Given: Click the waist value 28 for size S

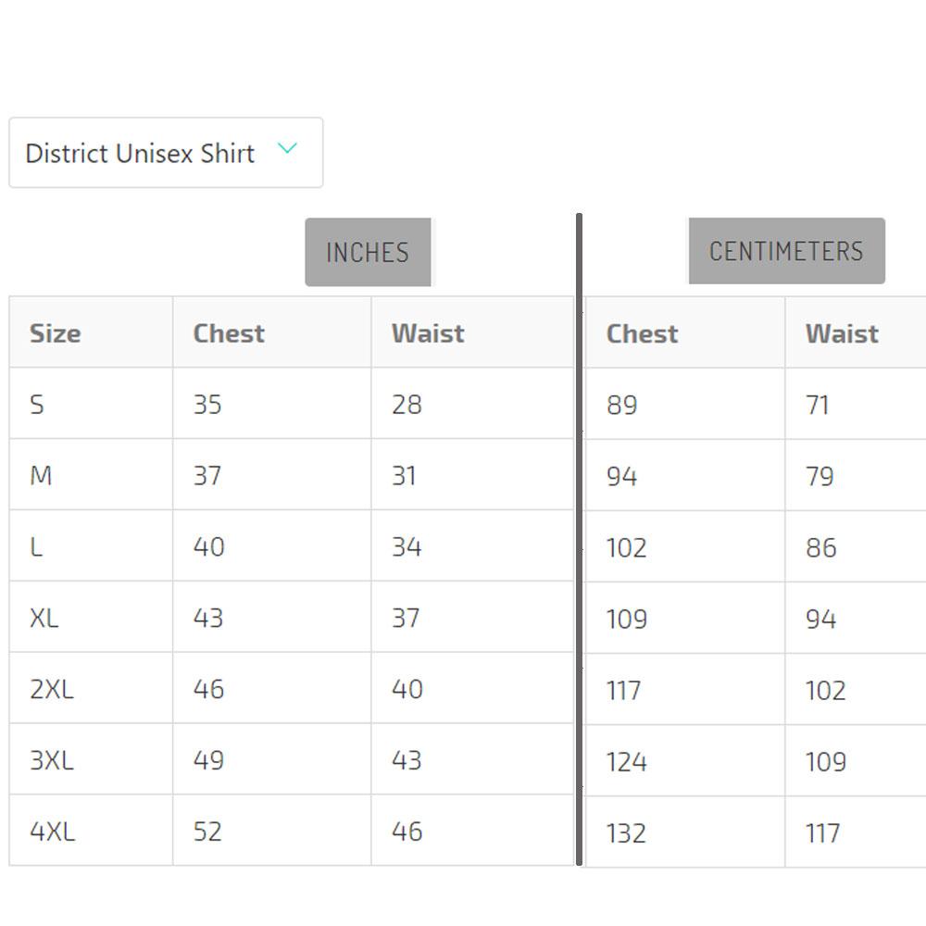Looking at the screenshot, I should [407, 405].
